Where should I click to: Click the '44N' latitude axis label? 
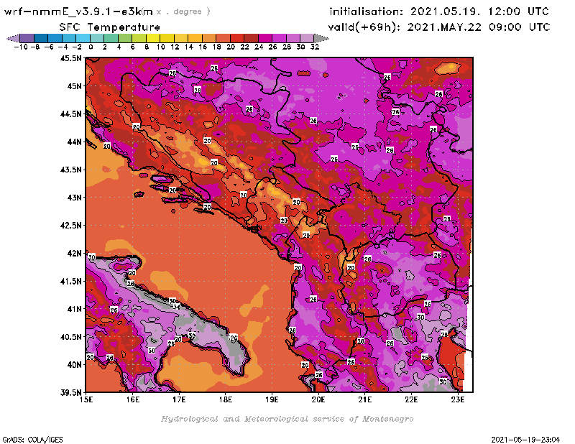point(74,142)
